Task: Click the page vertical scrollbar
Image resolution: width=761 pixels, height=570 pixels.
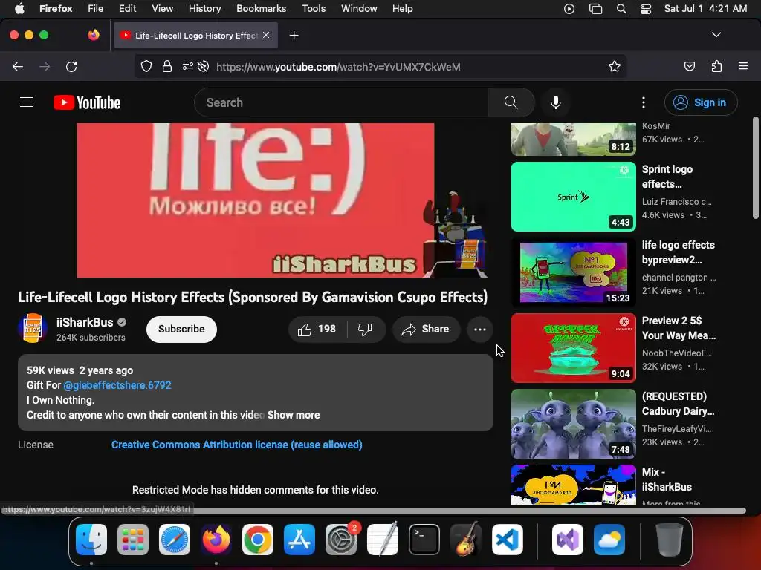Action: [755, 167]
